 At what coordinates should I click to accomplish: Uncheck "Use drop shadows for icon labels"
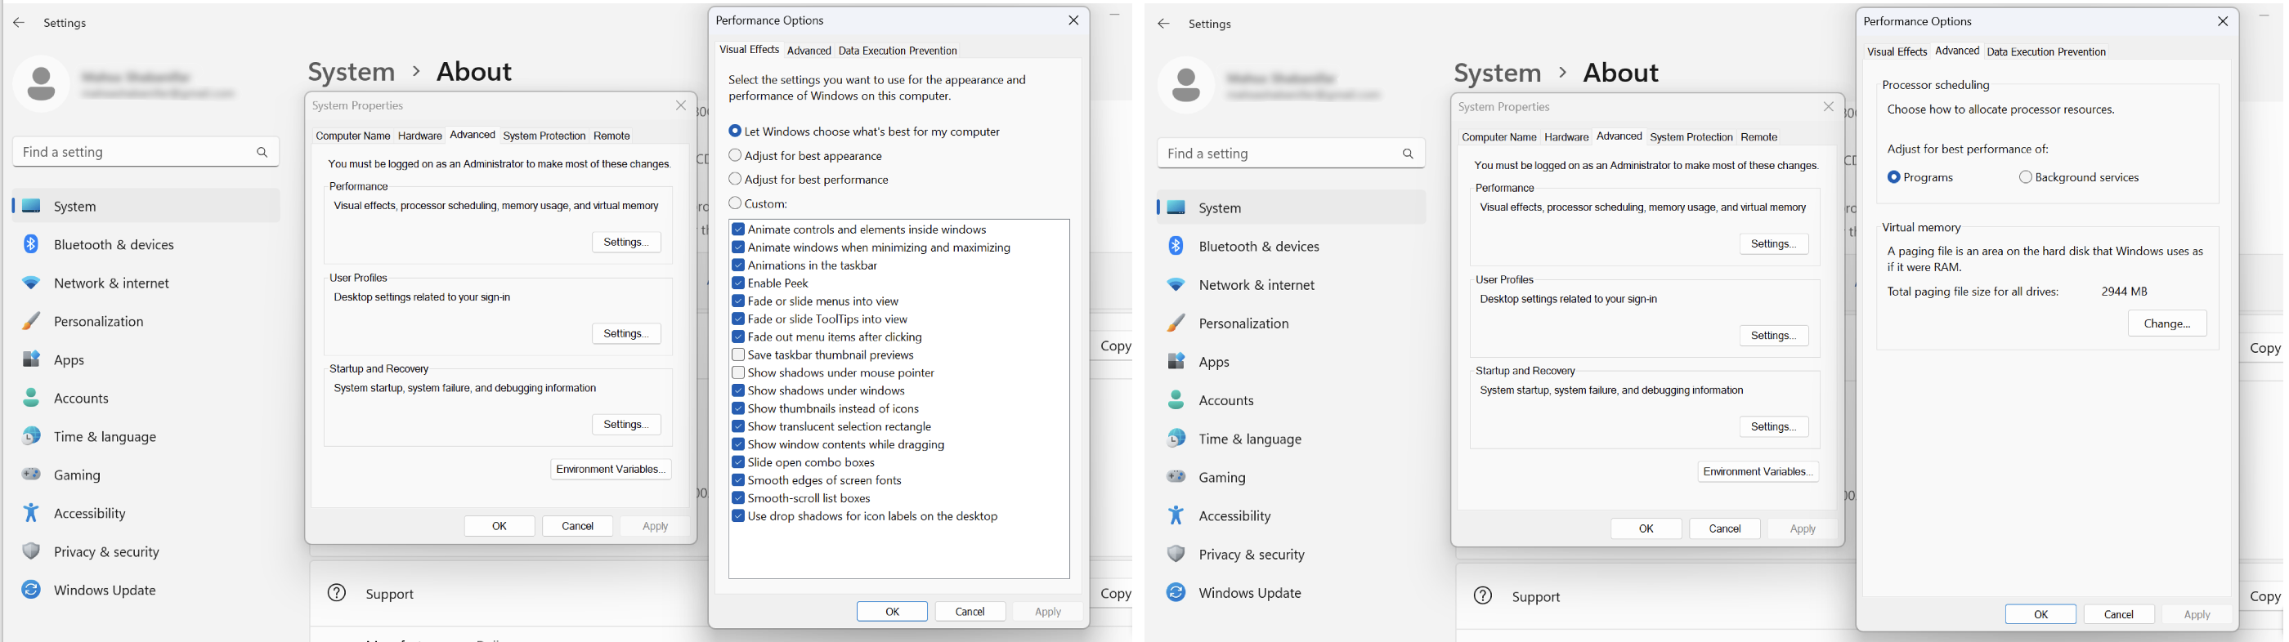[737, 516]
